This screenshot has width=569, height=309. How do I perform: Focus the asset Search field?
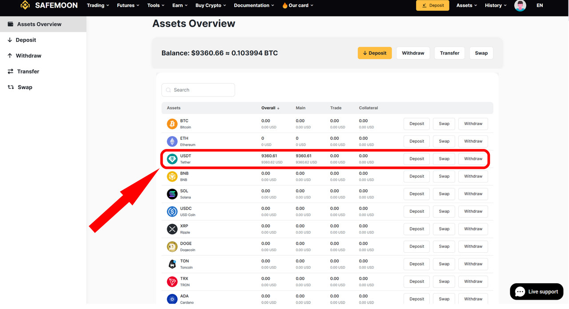[x=198, y=90]
